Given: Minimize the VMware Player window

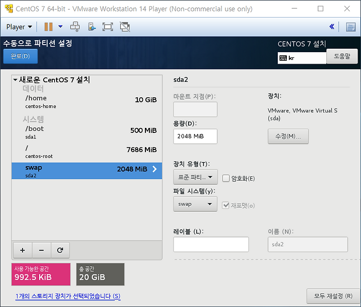Looking at the screenshot, I should tap(294, 9).
